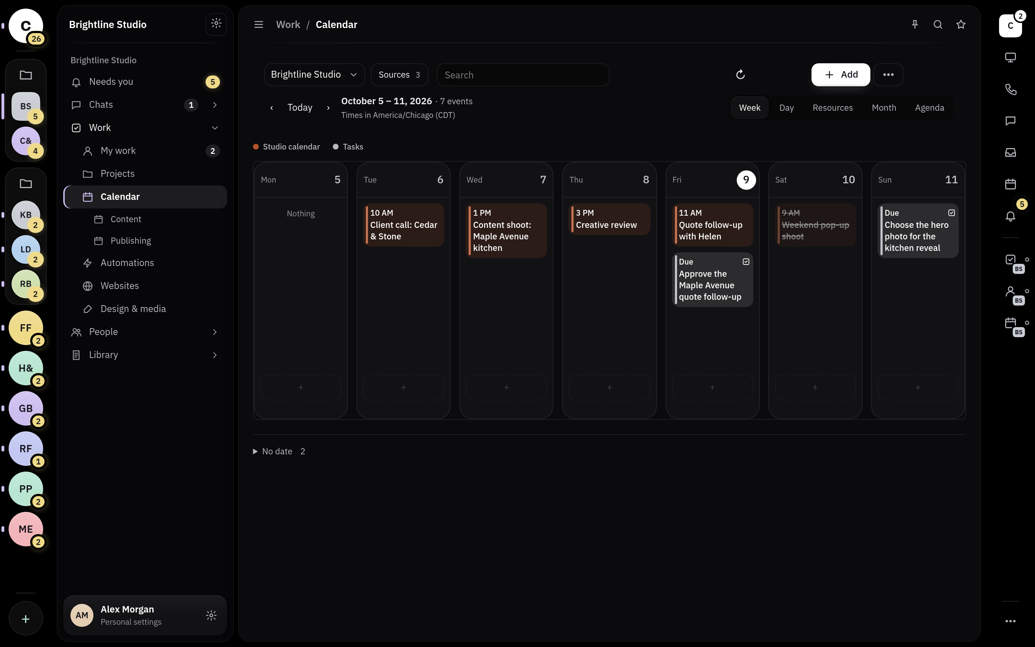The image size is (1035, 647).
Task: Favorite this page with the star icon
Action: click(x=961, y=24)
